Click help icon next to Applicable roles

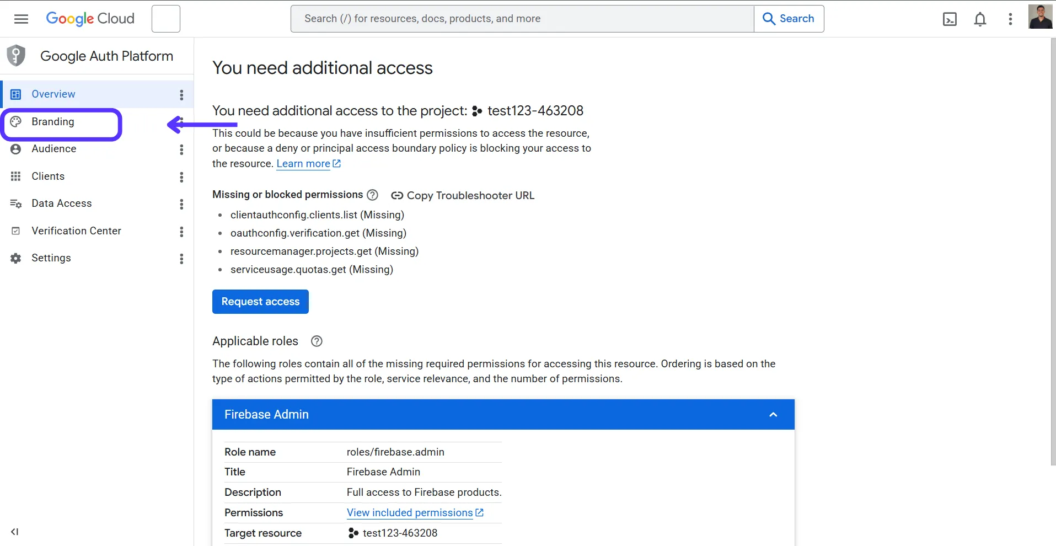[x=317, y=341]
